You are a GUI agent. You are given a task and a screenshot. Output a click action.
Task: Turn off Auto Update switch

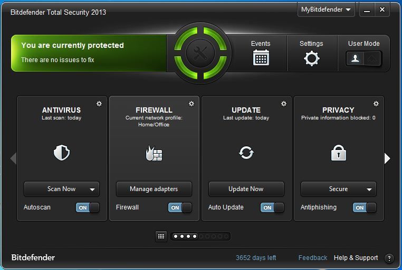coord(272,207)
